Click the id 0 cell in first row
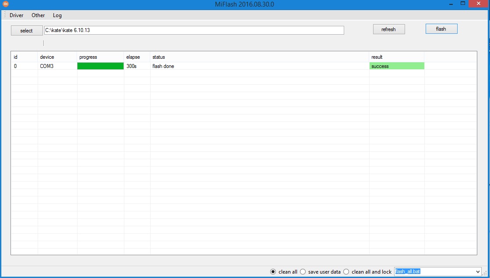Screen dimensions: 490x278 (x=25, y=66)
